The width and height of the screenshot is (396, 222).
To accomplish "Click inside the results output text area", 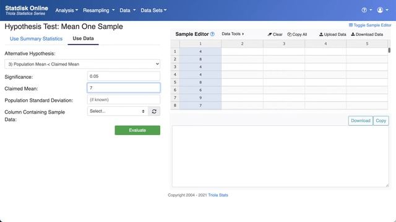I will point(280,156).
